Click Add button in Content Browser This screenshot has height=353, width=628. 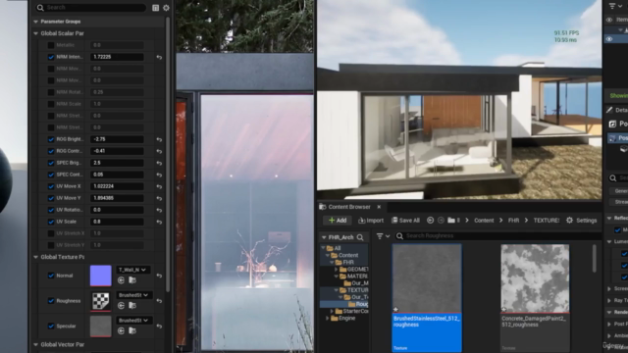pos(338,220)
